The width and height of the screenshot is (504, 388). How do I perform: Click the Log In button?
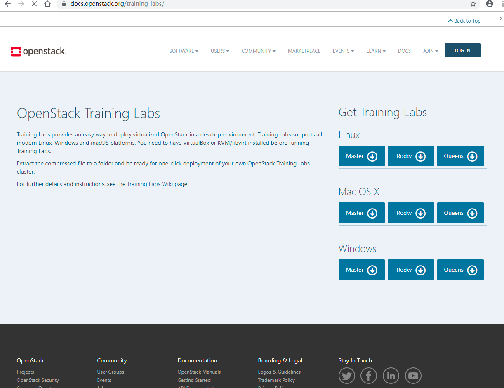point(462,50)
